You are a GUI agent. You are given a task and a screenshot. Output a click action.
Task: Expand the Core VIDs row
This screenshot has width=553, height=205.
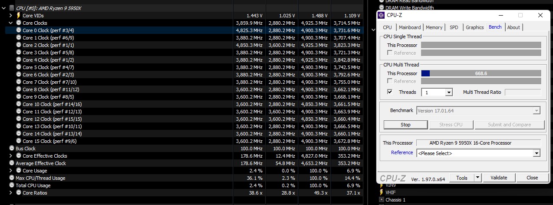pyautogui.click(x=11, y=16)
